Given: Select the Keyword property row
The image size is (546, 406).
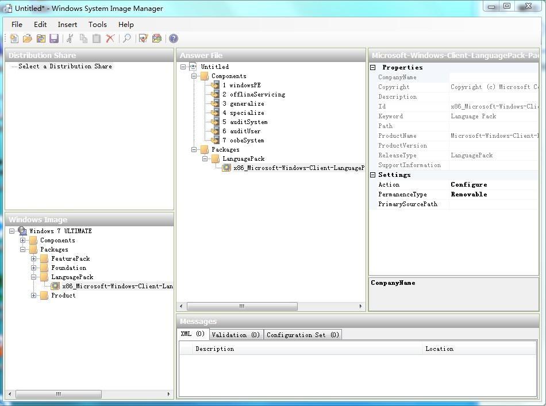Looking at the screenshot, I should coord(454,116).
